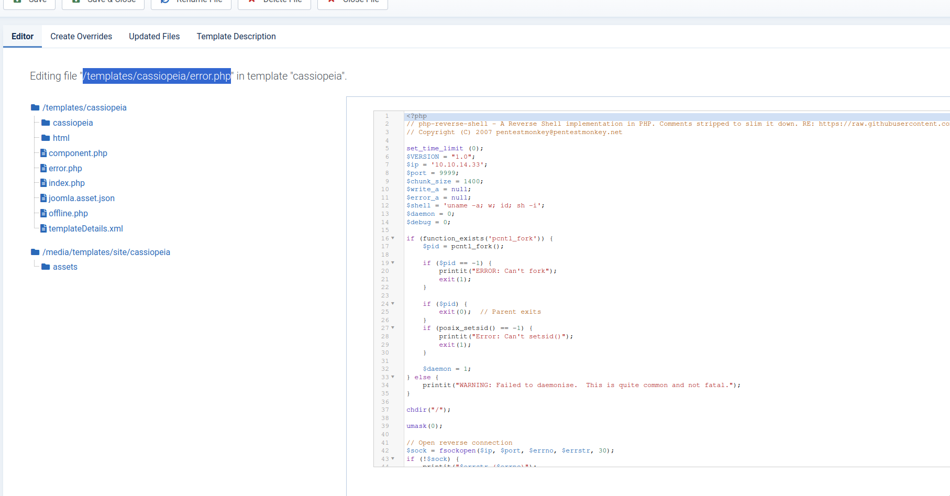
Task: Open the Updated Files tab
Action: pos(154,36)
